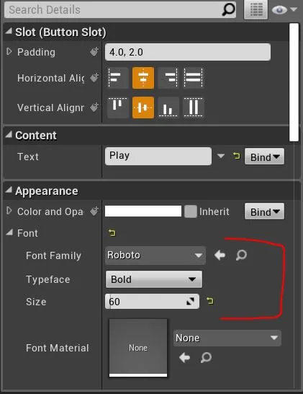Screen dimensions: 303x394
Task: Click the Bind button for Color
Action: point(264,211)
